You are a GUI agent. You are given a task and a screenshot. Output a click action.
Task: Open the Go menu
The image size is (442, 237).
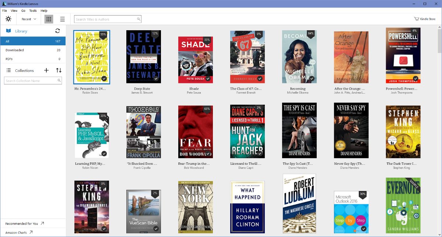[23, 11]
